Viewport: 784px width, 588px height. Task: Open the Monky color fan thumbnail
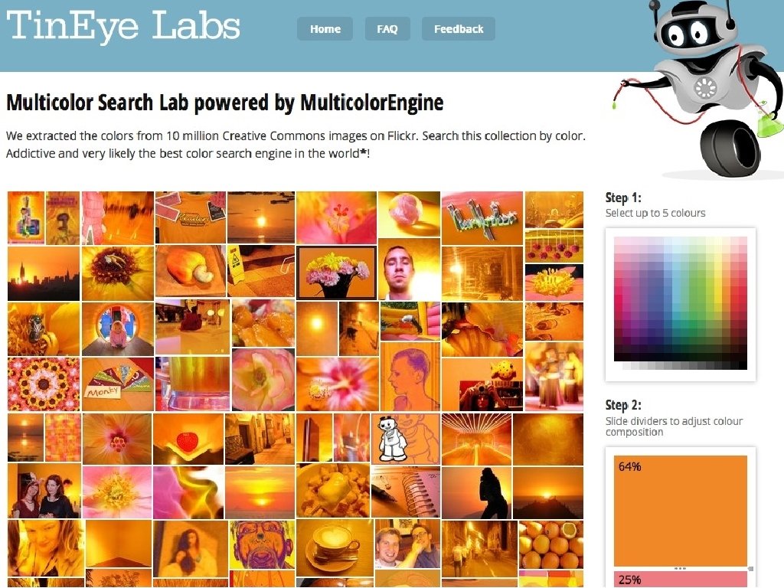click(118, 384)
